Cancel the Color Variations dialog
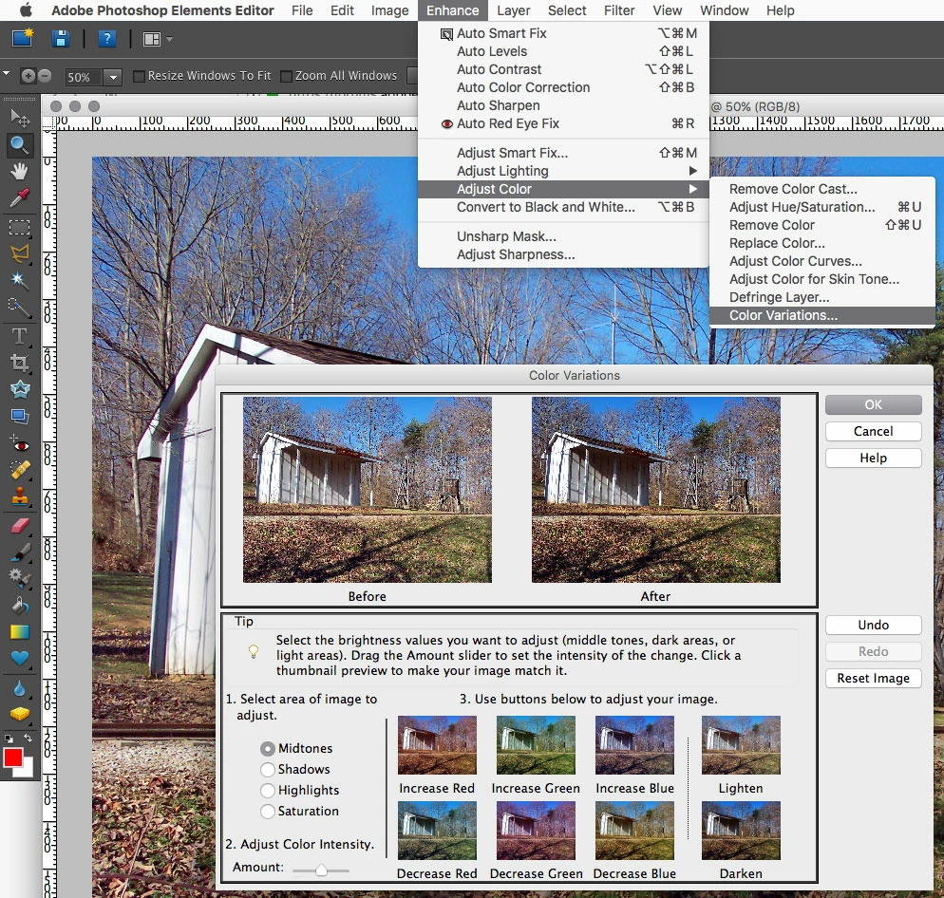The height and width of the screenshot is (898, 944). 873,431
